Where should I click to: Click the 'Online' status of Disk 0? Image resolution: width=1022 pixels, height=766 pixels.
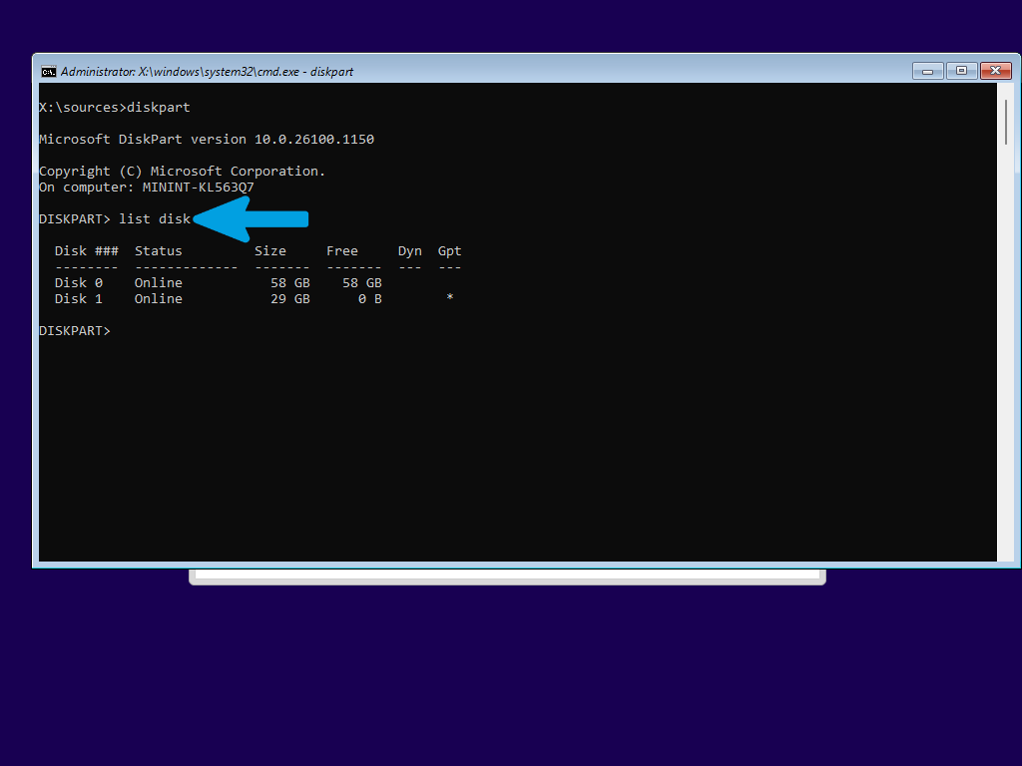pyautogui.click(x=159, y=283)
